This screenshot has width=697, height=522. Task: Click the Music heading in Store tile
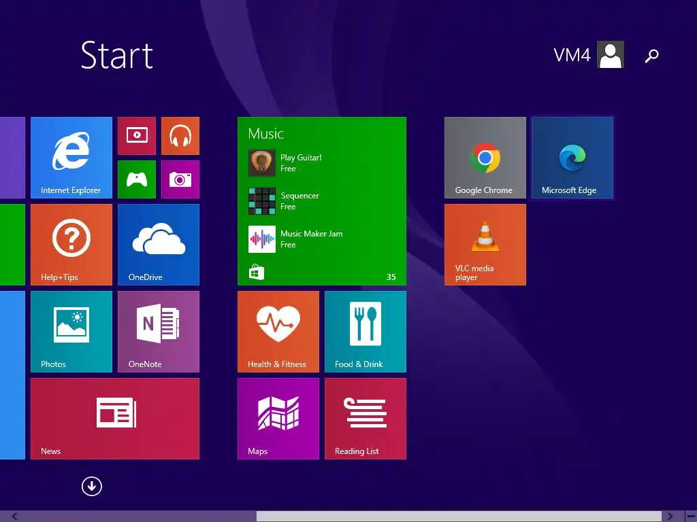click(x=266, y=134)
